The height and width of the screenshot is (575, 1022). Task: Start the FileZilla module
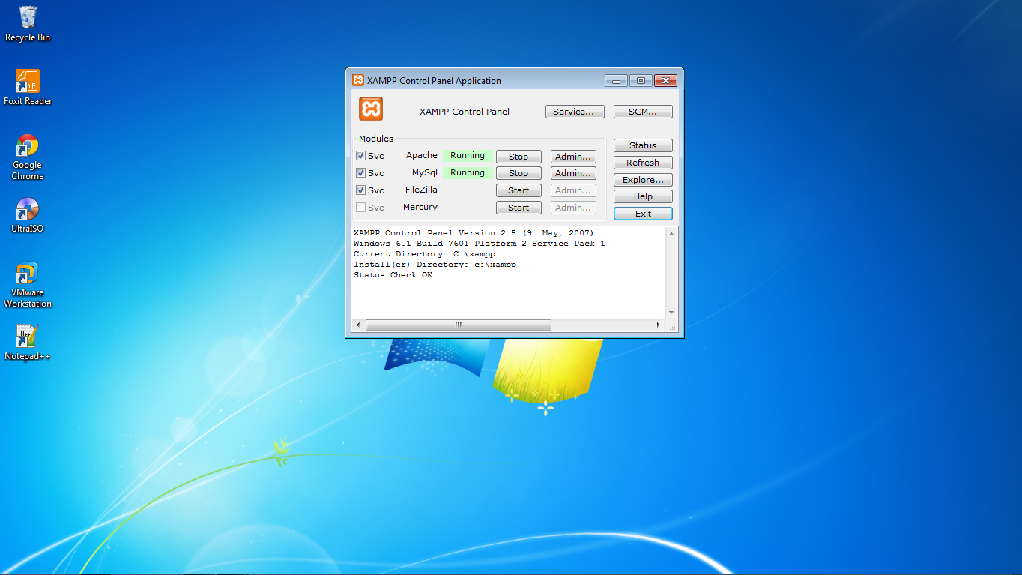click(518, 190)
